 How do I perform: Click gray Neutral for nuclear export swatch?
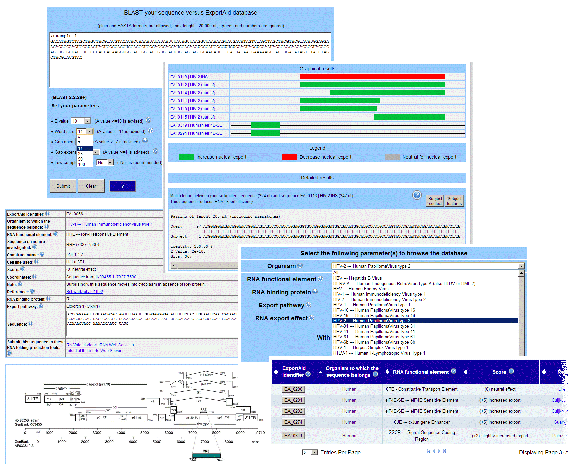(x=392, y=157)
